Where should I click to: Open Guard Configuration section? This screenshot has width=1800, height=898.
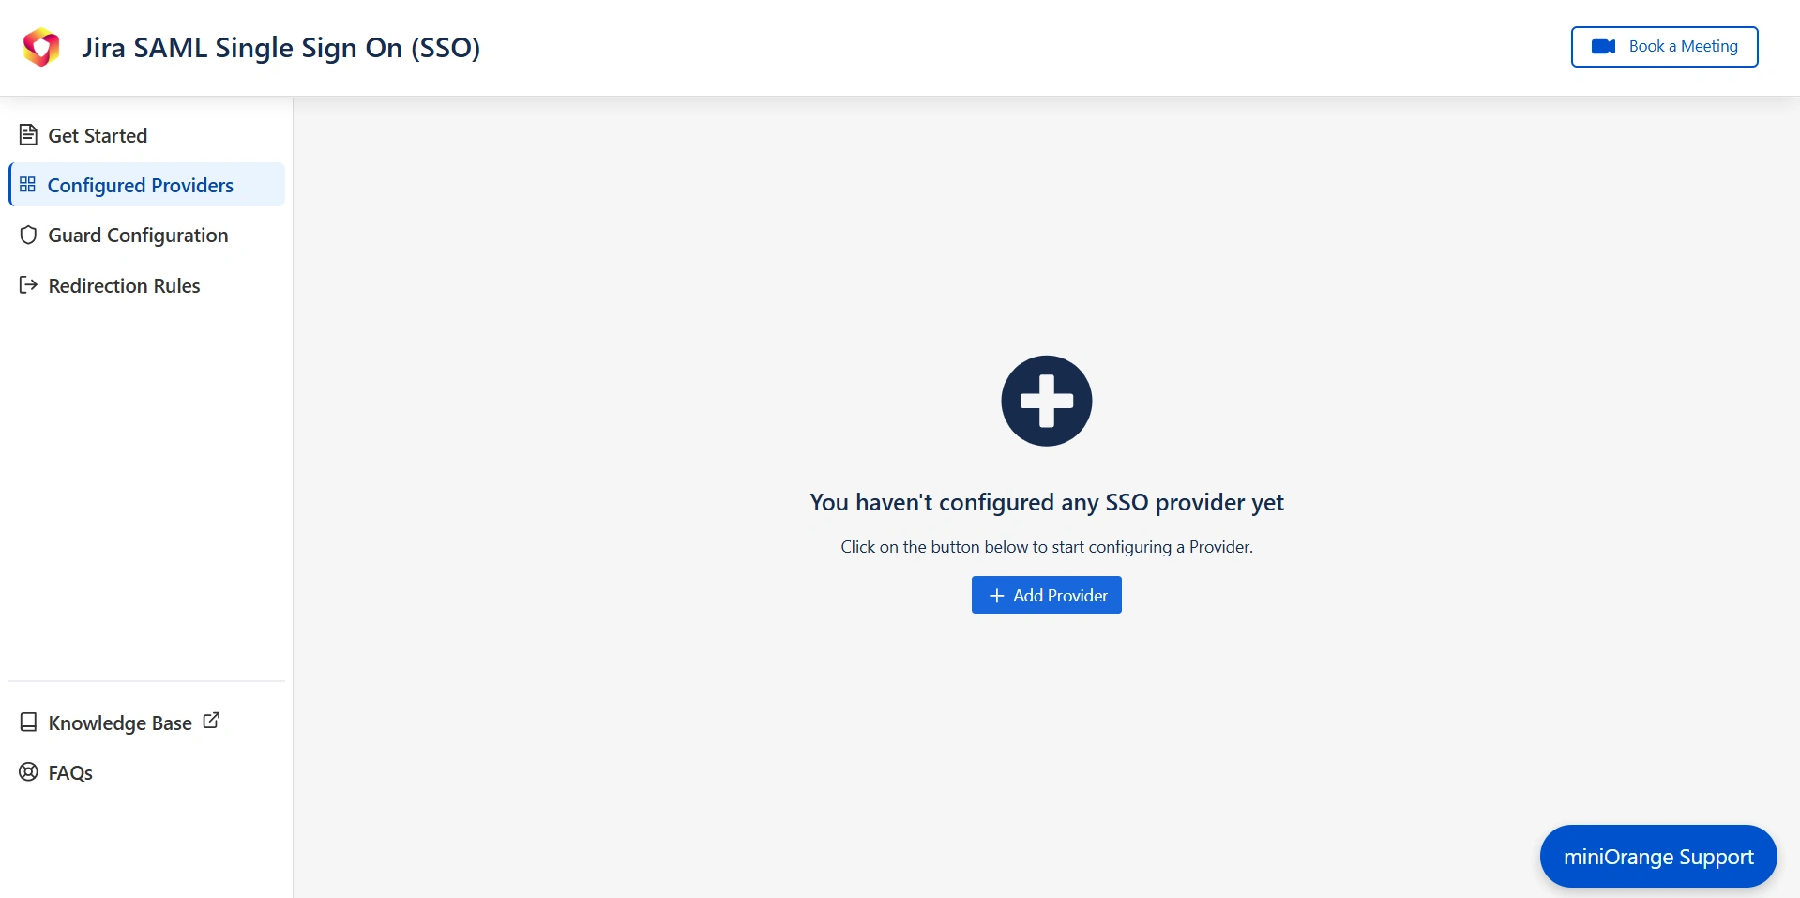pyautogui.click(x=146, y=236)
